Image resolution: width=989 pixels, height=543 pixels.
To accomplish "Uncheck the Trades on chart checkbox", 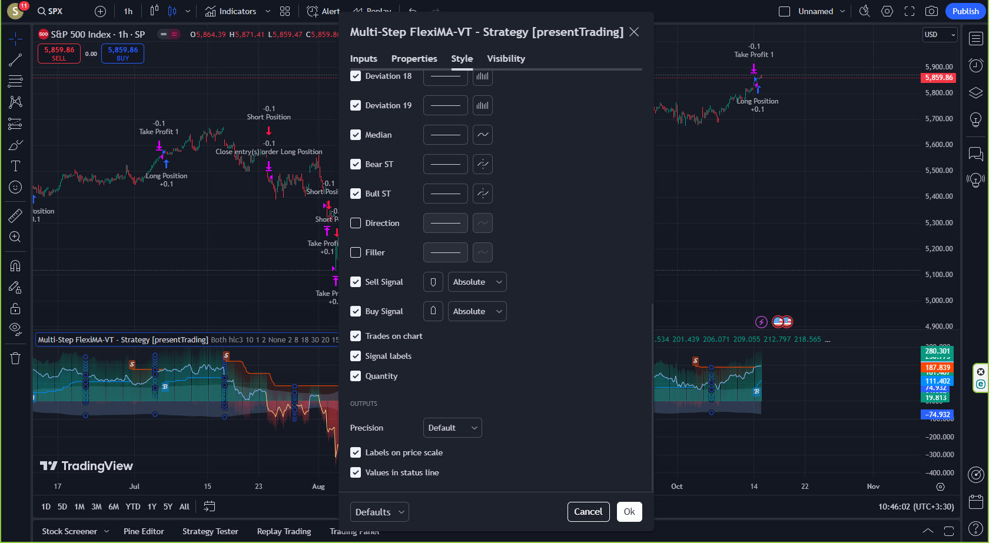I will point(356,336).
